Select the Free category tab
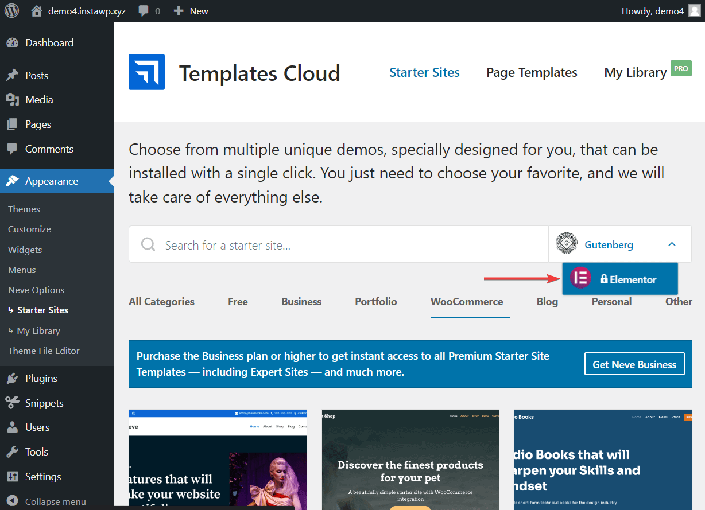 click(237, 302)
